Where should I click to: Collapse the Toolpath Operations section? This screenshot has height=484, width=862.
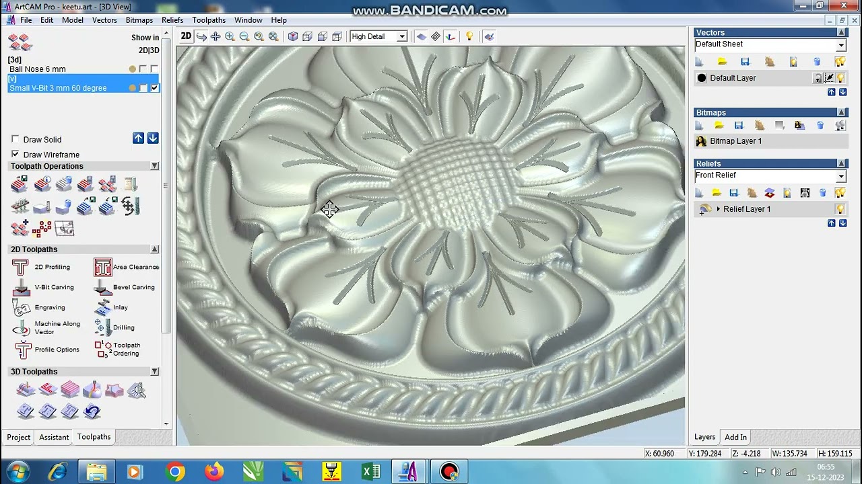click(154, 166)
